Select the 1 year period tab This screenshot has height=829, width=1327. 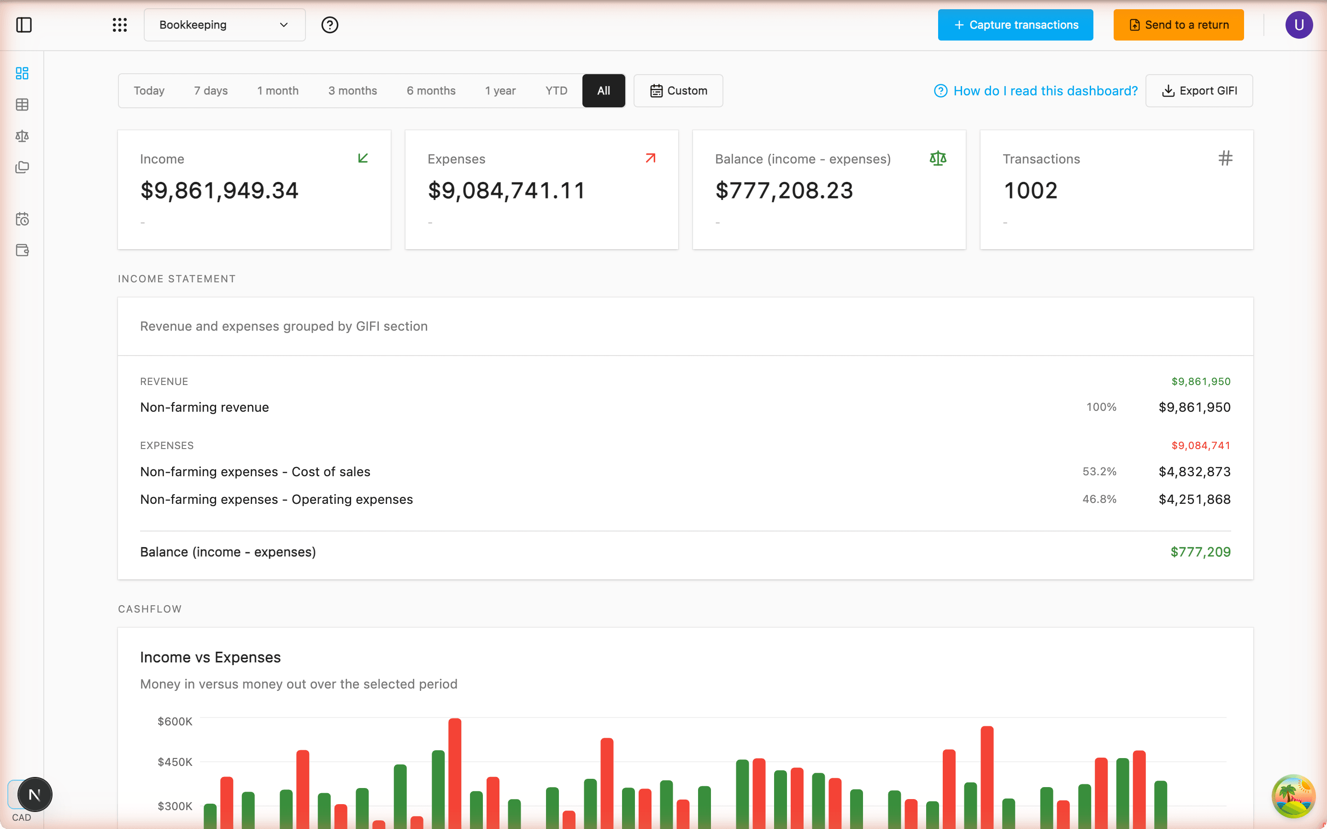(500, 90)
